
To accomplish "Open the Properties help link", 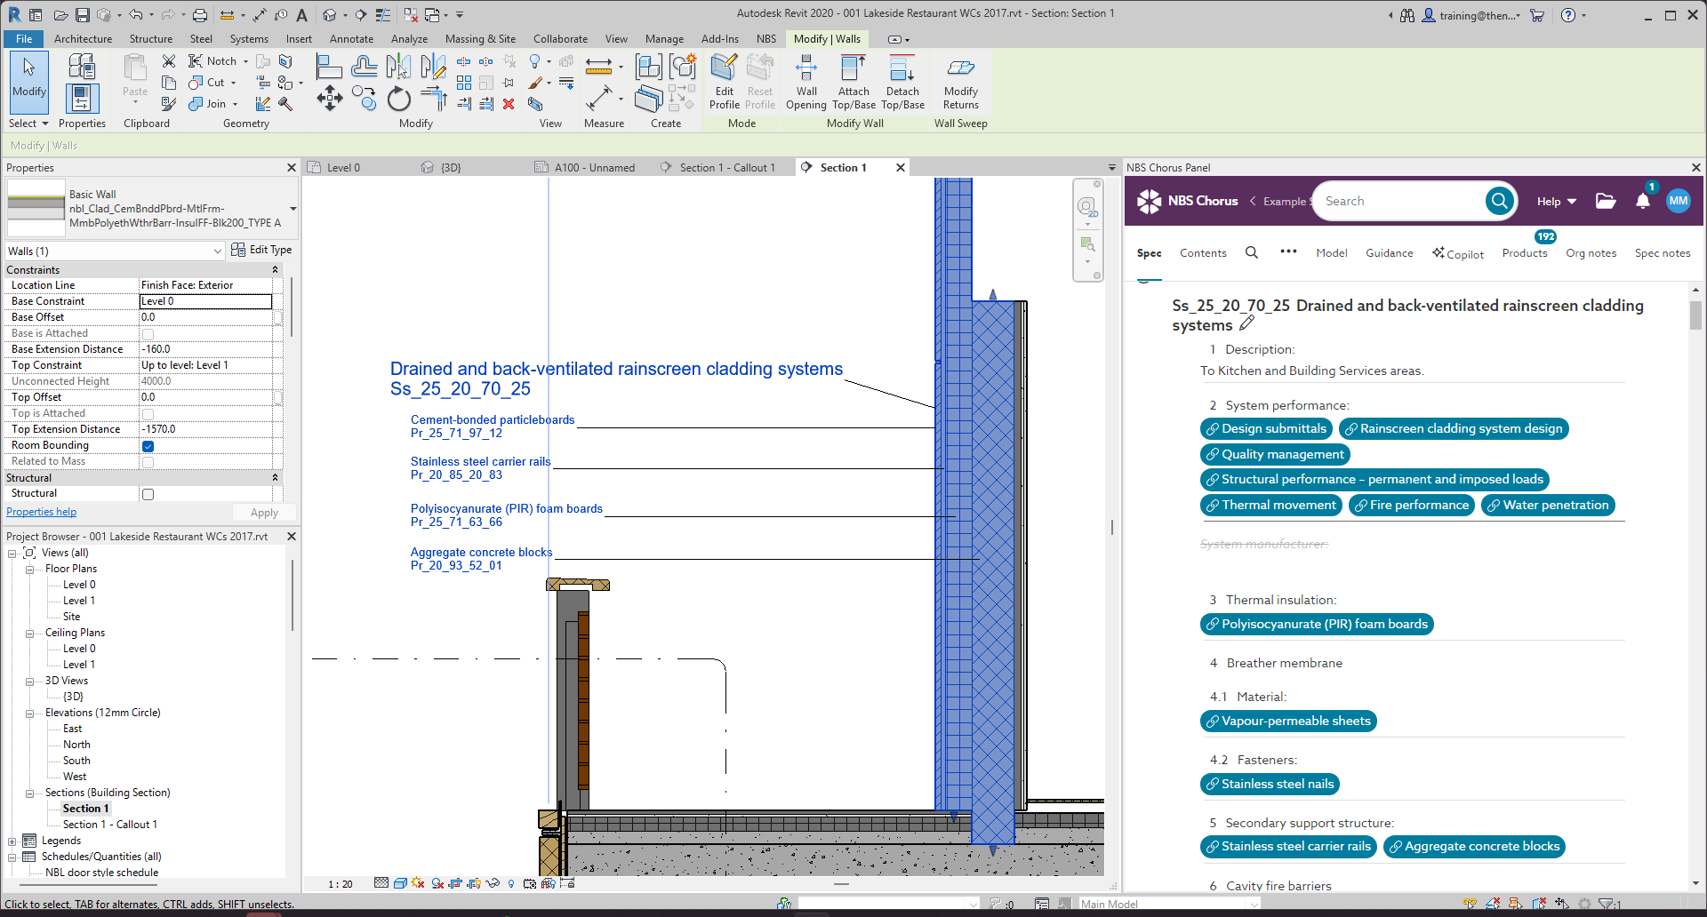I will tap(42, 512).
